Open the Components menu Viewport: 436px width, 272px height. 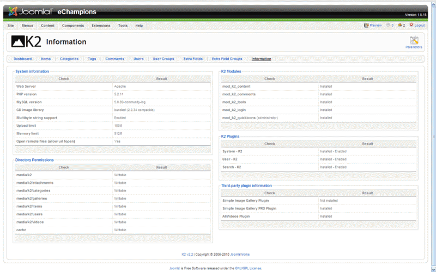click(73, 26)
